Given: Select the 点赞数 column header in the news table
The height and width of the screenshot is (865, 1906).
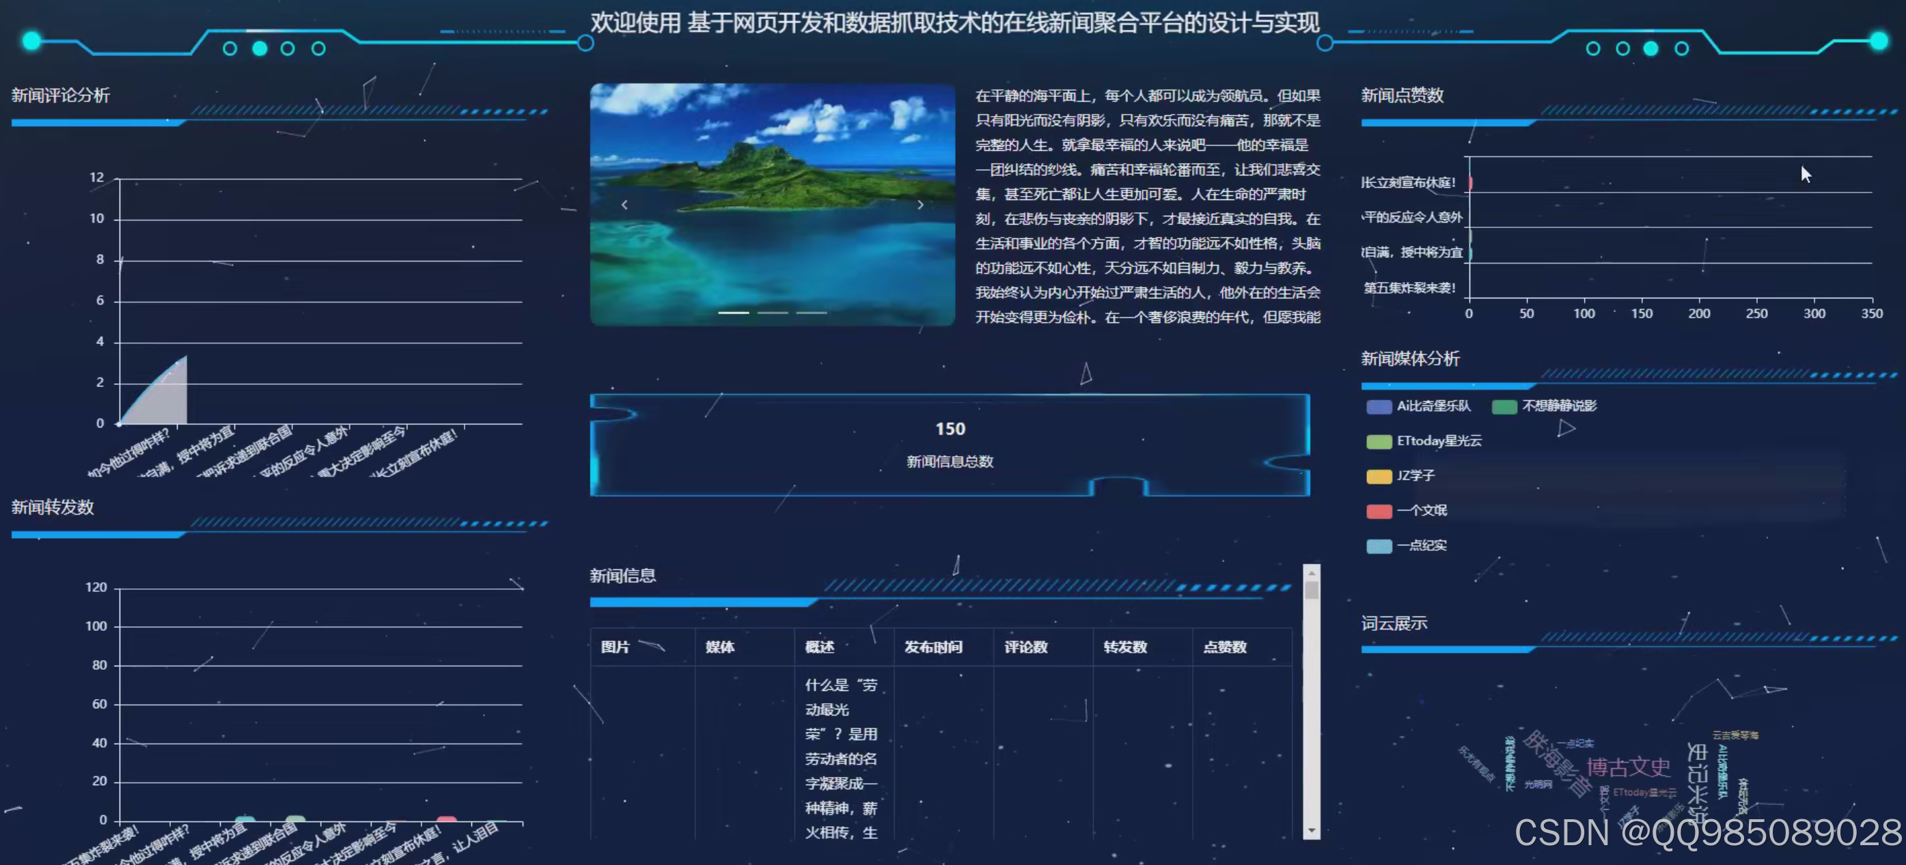Looking at the screenshot, I should pyautogui.click(x=1224, y=647).
